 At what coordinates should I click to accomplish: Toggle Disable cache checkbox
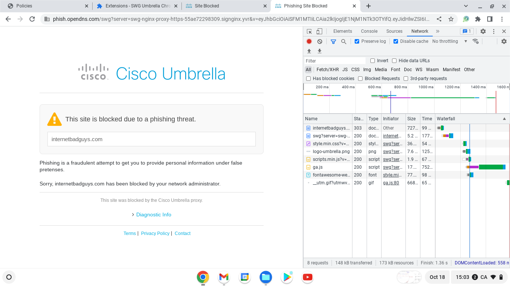tap(396, 41)
